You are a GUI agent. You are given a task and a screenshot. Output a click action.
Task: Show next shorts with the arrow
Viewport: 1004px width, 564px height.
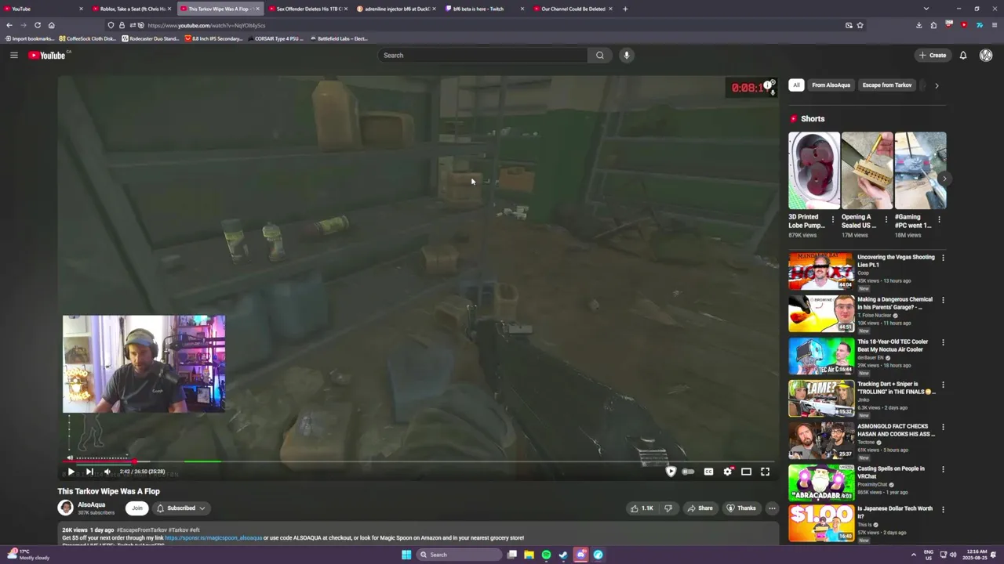coord(944,179)
